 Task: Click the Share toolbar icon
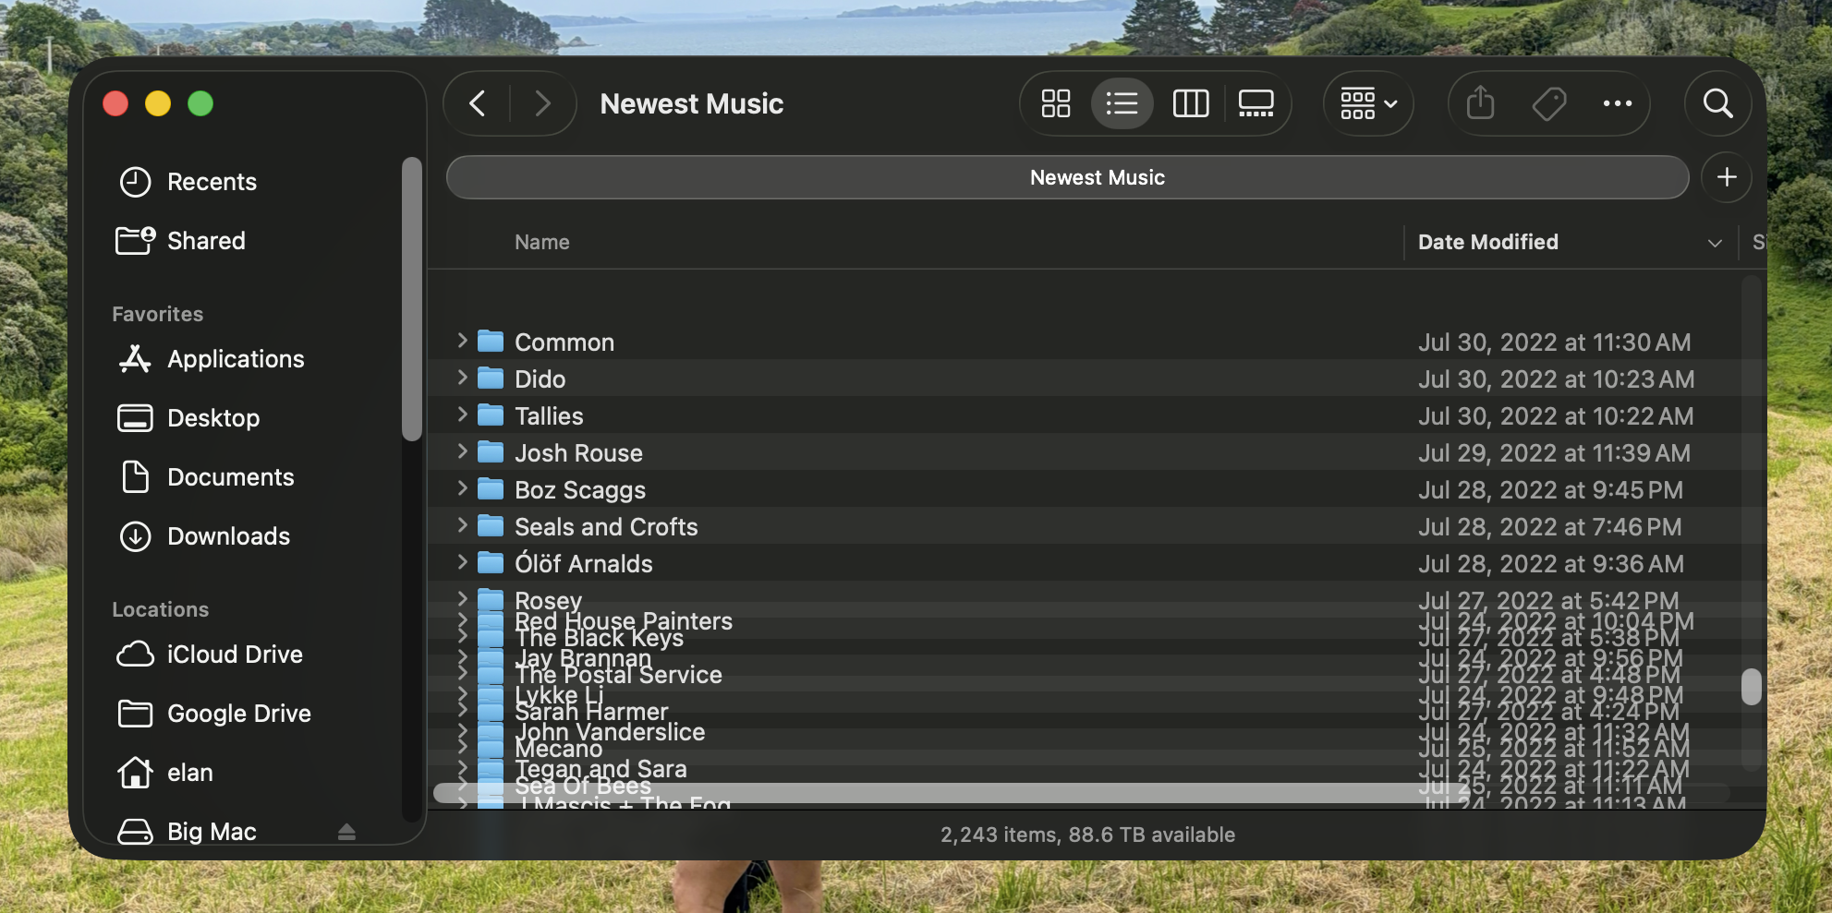click(x=1480, y=103)
